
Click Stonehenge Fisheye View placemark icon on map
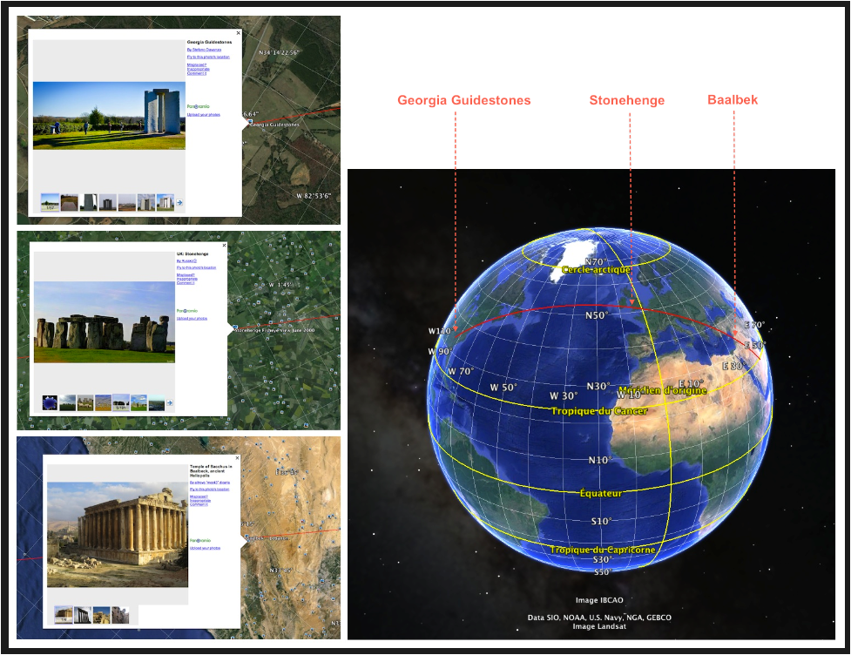tap(235, 327)
